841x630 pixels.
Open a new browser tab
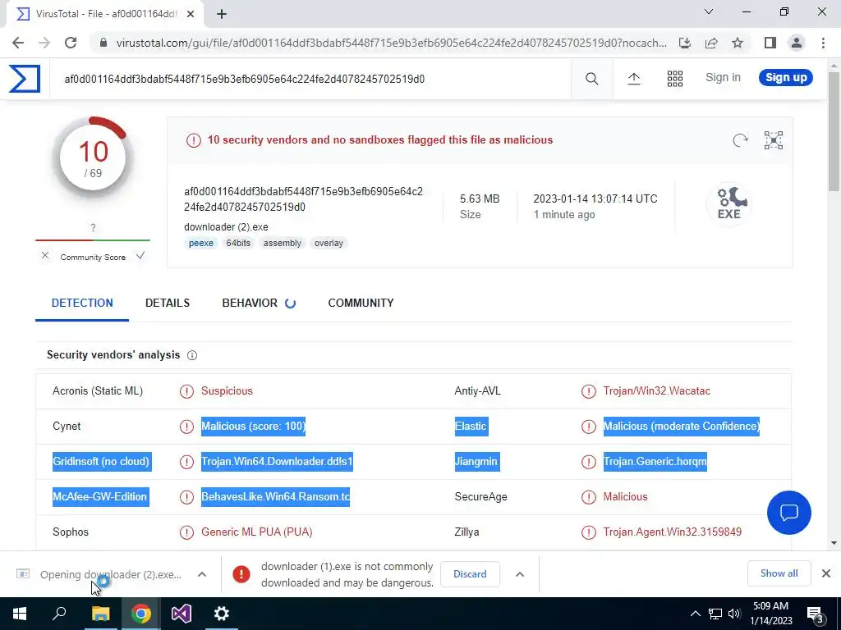(222, 14)
